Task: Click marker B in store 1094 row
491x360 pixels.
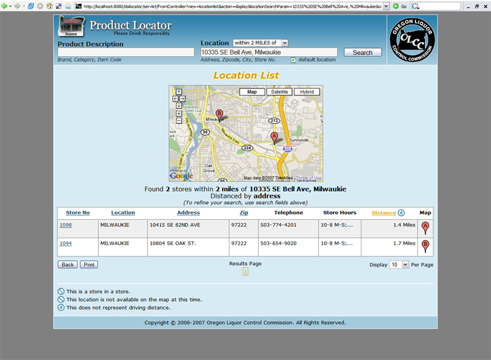Action: [x=426, y=246]
